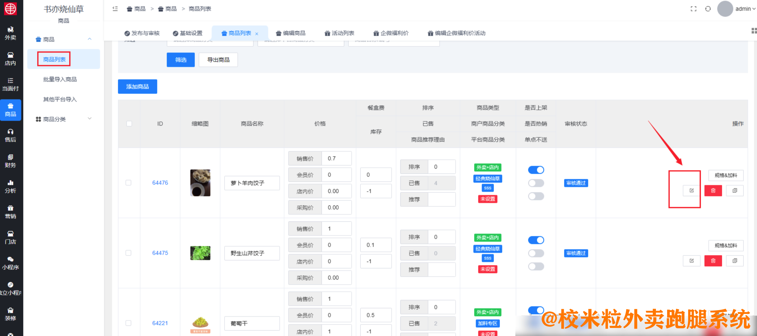
Task: Open the admin account dropdown
Action: (x=745, y=9)
